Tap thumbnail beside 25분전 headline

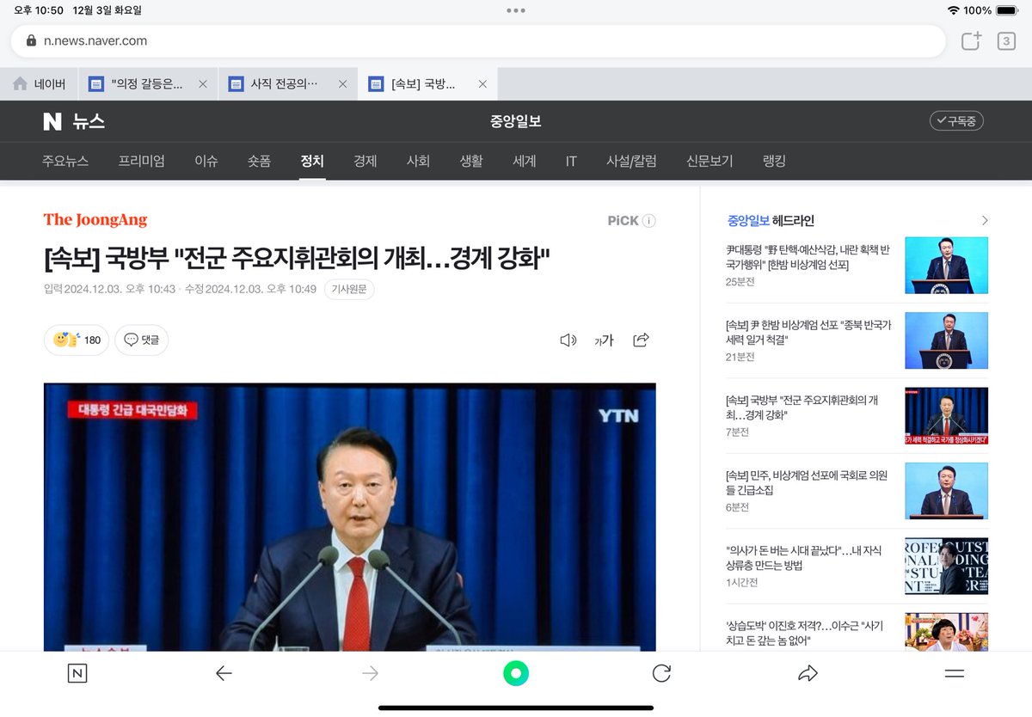click(946, 266)
